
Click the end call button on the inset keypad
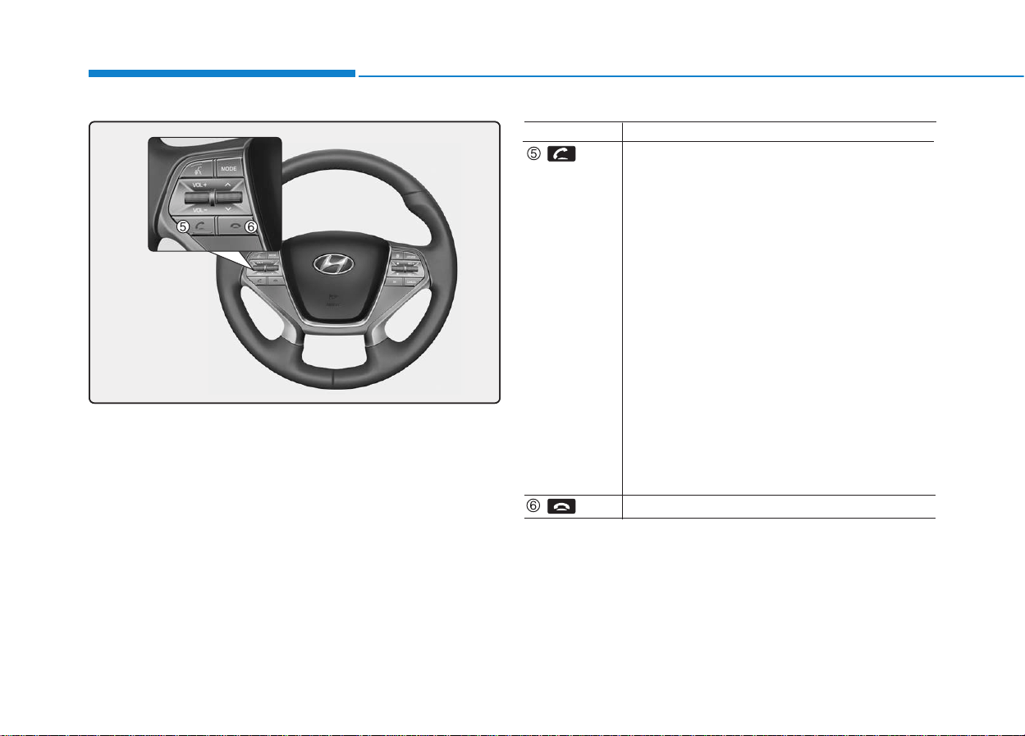236,226
